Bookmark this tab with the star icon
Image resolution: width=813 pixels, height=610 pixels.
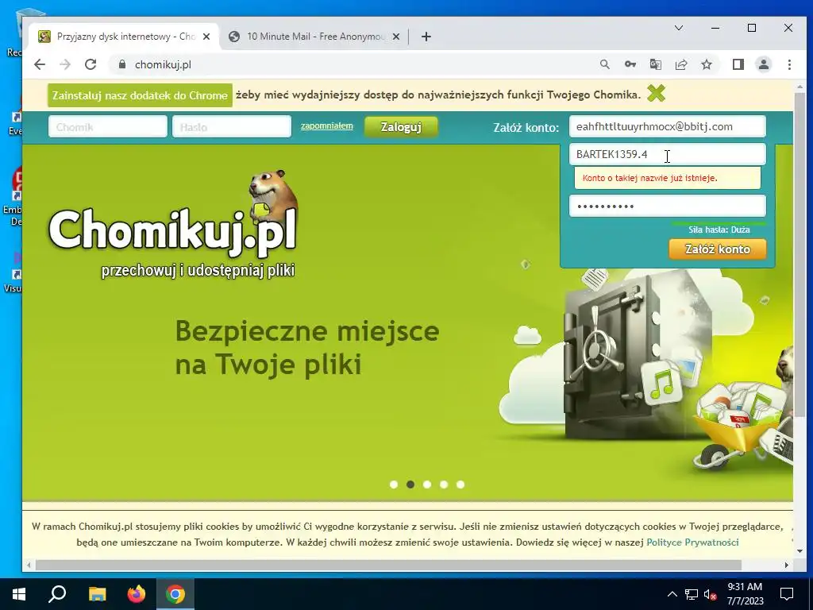pos(706,64)
